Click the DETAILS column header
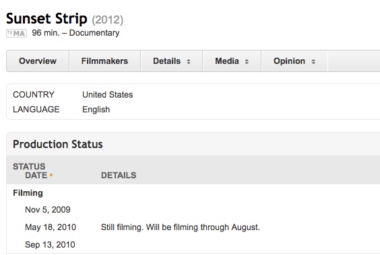Viewport: 380px width, 255px height. tap(119, 175)
